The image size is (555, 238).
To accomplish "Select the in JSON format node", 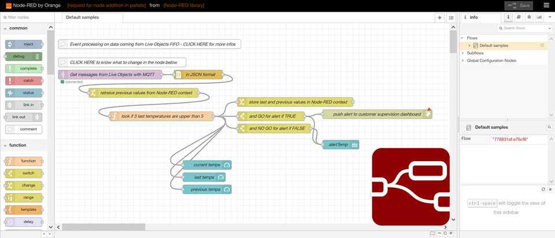I will [x=198, y=75].
